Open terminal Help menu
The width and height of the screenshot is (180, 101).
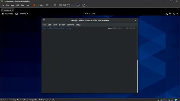click(78, 25)
